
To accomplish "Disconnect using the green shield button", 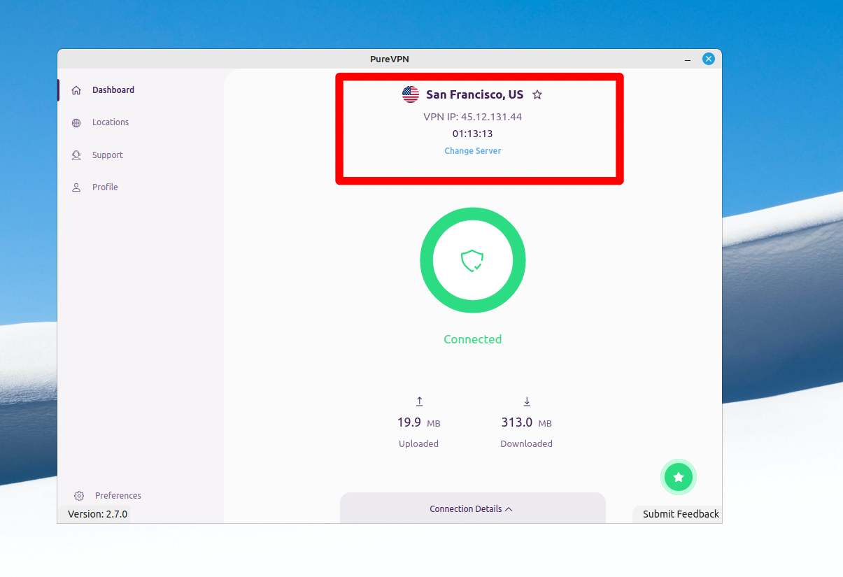I will click(473, 260).
